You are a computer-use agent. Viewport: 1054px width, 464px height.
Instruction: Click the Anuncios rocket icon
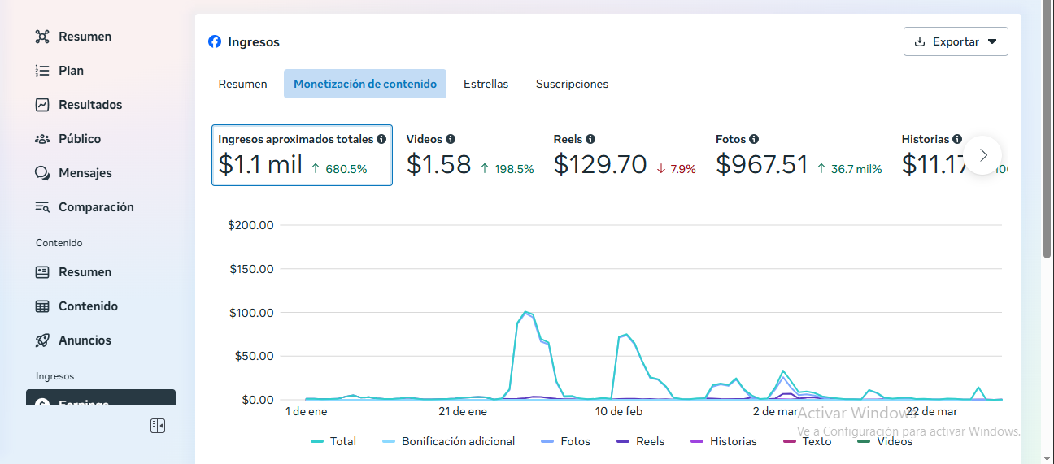42,340
